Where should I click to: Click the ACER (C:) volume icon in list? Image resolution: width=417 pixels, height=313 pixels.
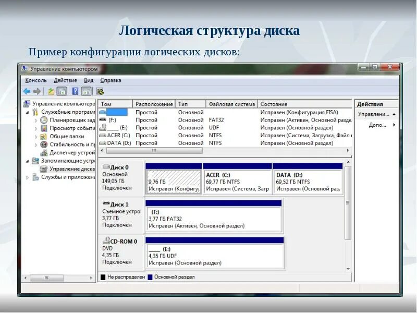102,136
